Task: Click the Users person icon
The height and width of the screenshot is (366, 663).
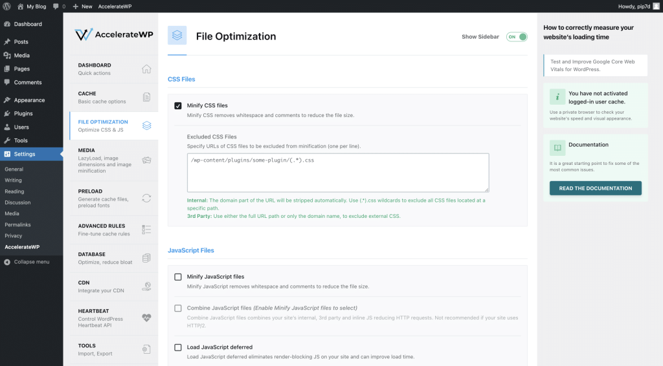Action: 7,127
